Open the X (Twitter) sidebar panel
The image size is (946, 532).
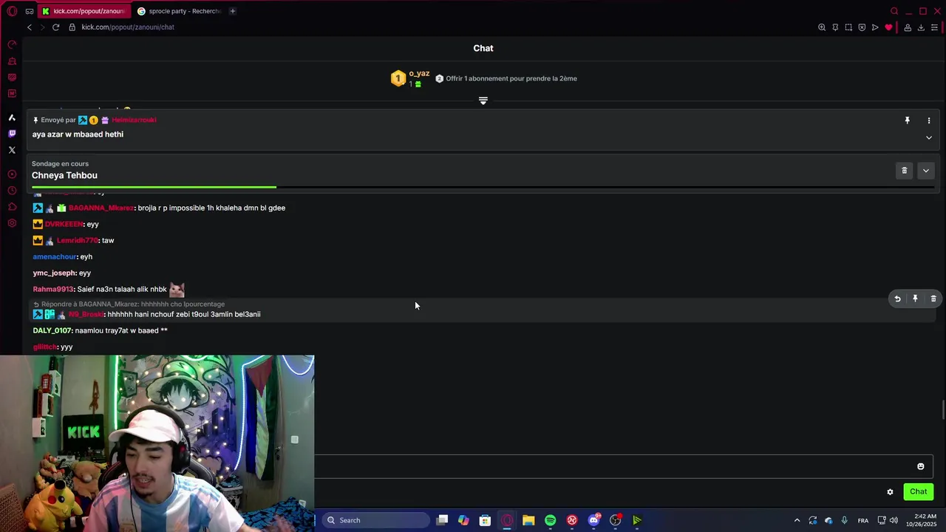coord(12,150)
